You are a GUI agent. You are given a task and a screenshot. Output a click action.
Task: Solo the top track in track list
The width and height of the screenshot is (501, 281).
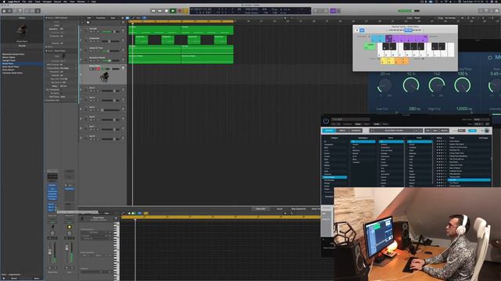coord(94,32)
